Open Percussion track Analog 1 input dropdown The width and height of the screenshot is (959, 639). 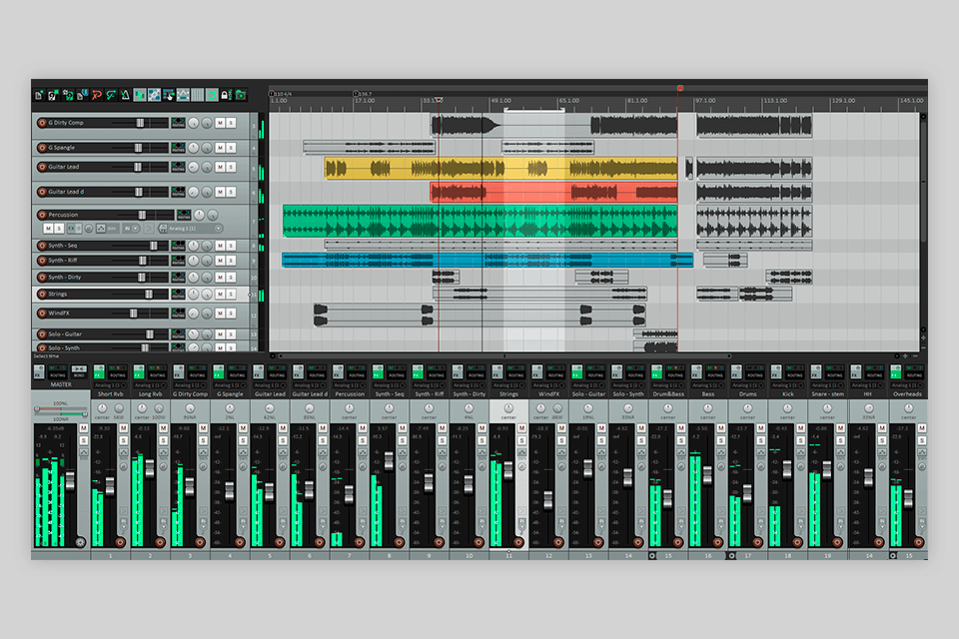190,228
